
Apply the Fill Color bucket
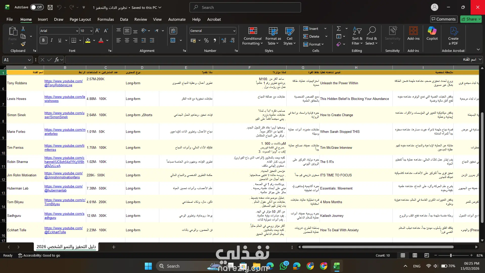point(88,40)
